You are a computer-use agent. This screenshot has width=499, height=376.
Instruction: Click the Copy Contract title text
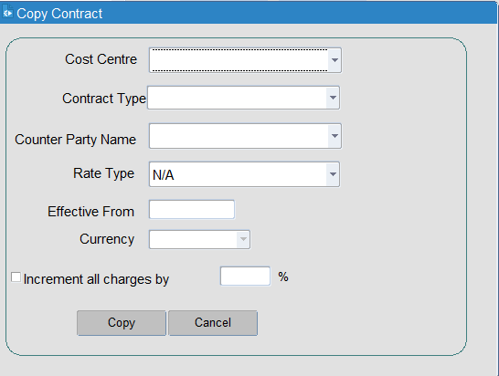(x=59, y=14)
